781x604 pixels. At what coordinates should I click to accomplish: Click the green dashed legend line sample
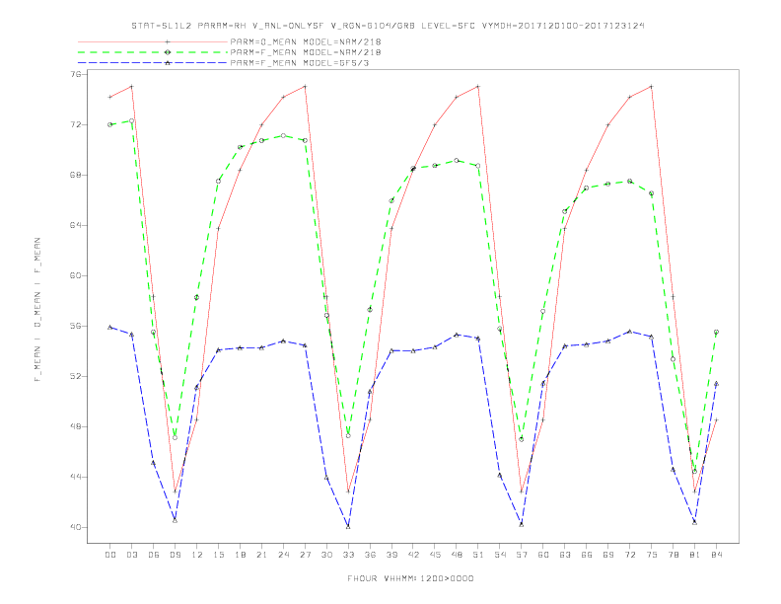pos(153,52)
